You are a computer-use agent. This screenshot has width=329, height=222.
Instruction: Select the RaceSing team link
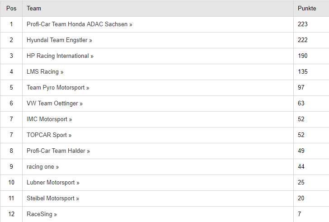tap(42, 214)
